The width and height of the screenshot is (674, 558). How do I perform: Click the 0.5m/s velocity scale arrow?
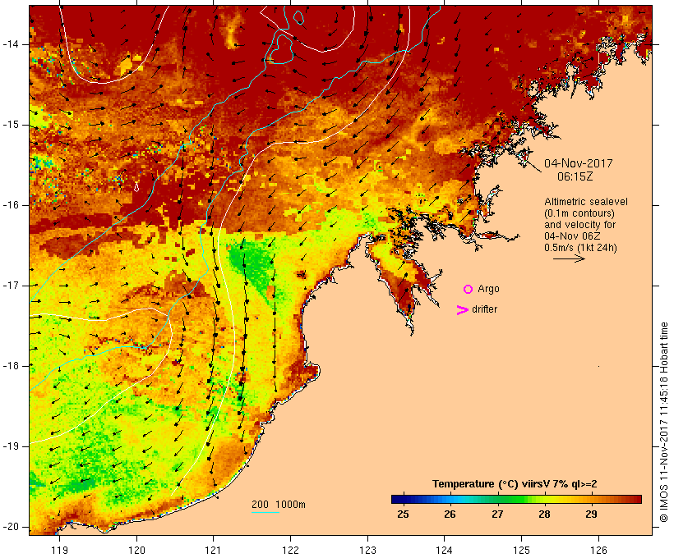(x=569, y=258)
